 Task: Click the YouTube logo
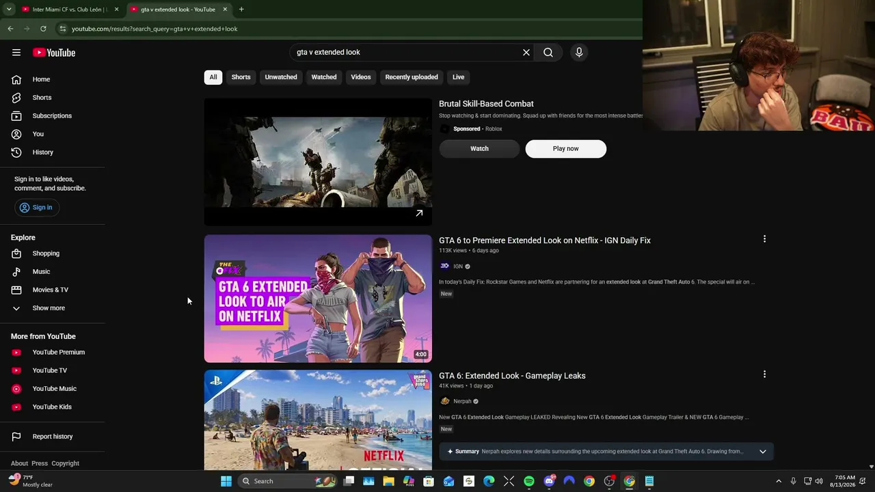coord(54,53)
